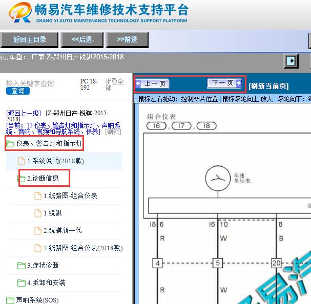The height and width of the screenshot is (304, 311).
Task: Click the current category link 13 仪表、警告灯
Action: (63, 128)
